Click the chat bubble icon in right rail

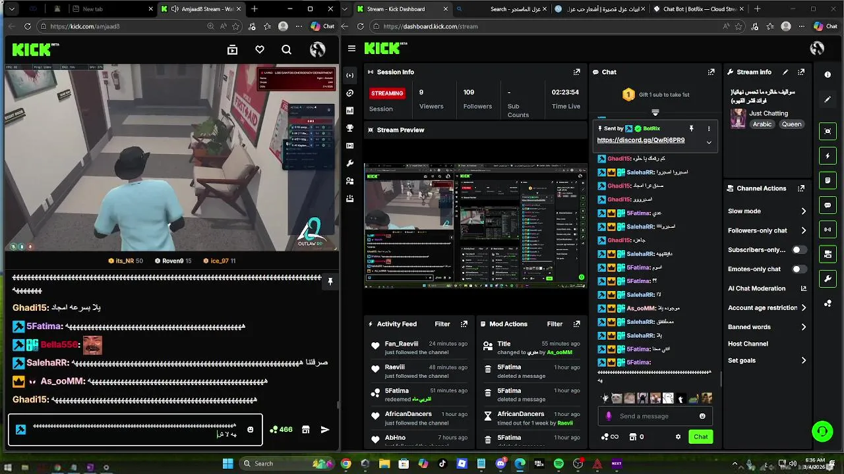point(828,205)
